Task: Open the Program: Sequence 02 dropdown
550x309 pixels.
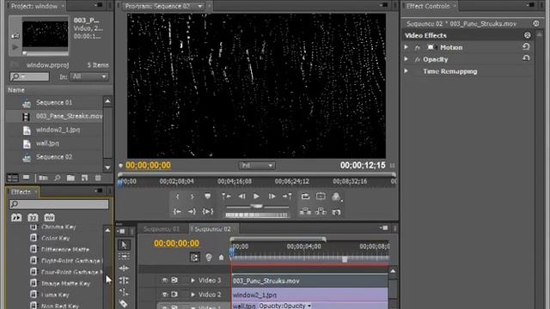Action: pyautogui.click(x=200, y=6)
